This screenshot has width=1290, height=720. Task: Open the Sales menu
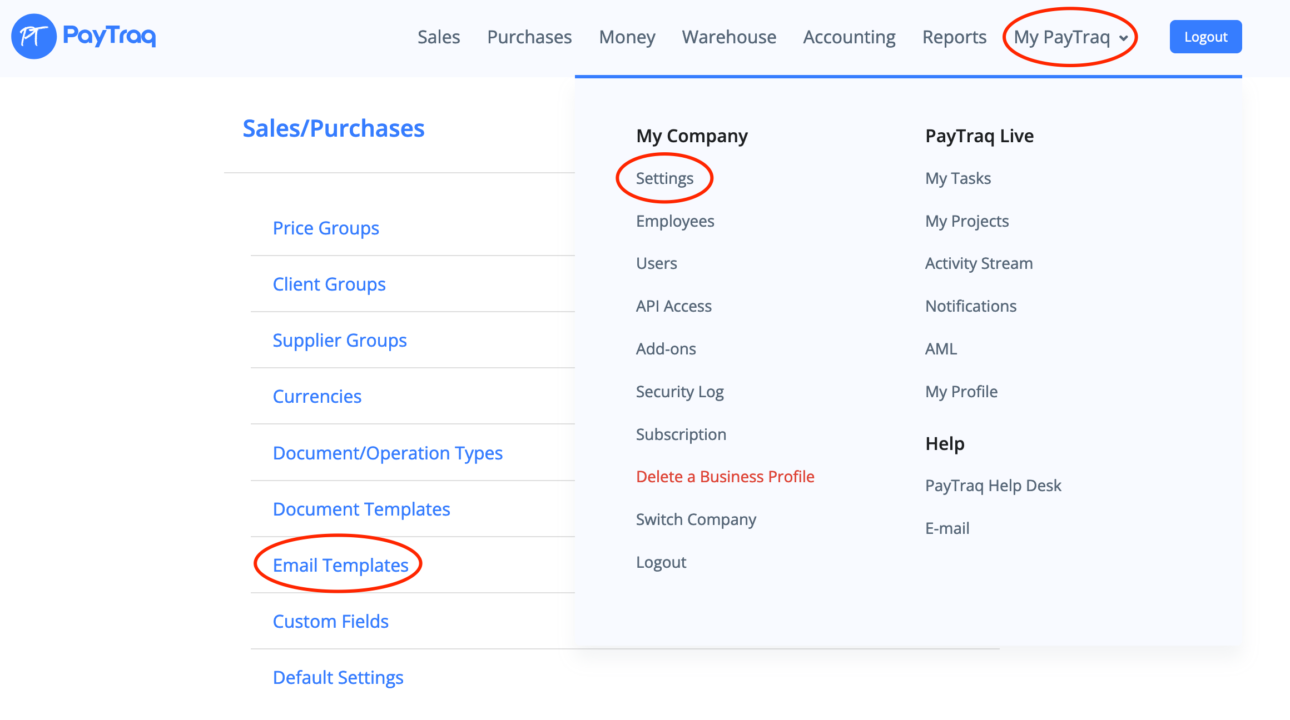click(439, 37)
